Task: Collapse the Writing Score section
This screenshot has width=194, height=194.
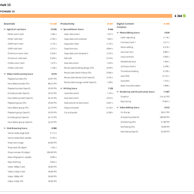Action: 61,88
